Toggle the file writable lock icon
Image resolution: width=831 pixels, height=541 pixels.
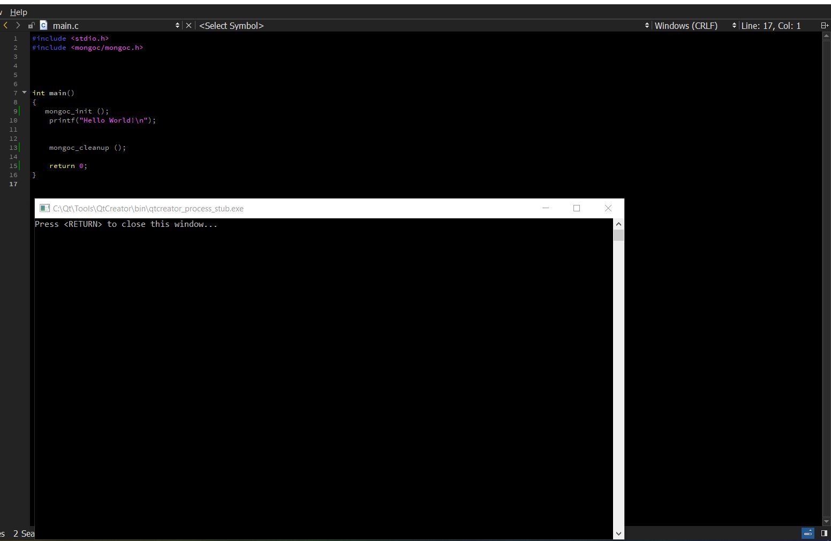[31, 26]
